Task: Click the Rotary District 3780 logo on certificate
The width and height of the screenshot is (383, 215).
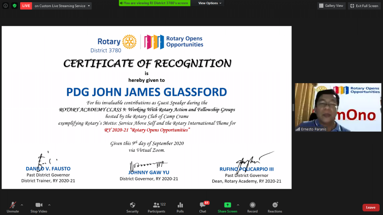Action: [114, 44]
